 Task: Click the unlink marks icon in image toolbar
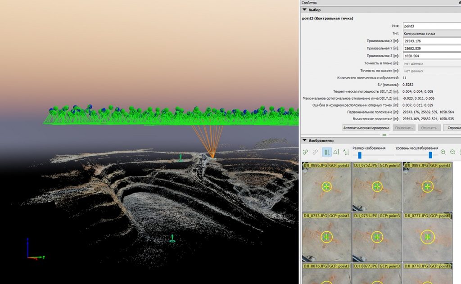pyautogui.click(x=316, y=152)
